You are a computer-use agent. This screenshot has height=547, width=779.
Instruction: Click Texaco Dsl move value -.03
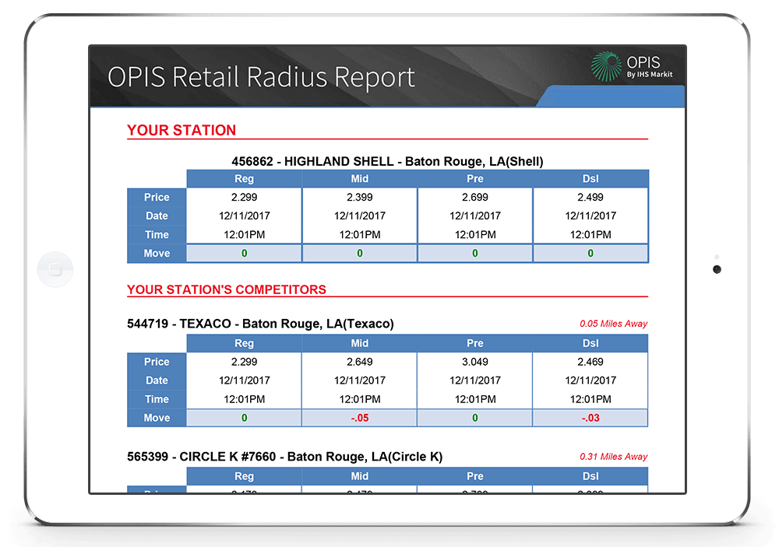pyautogui.click(x=590, y=418)
